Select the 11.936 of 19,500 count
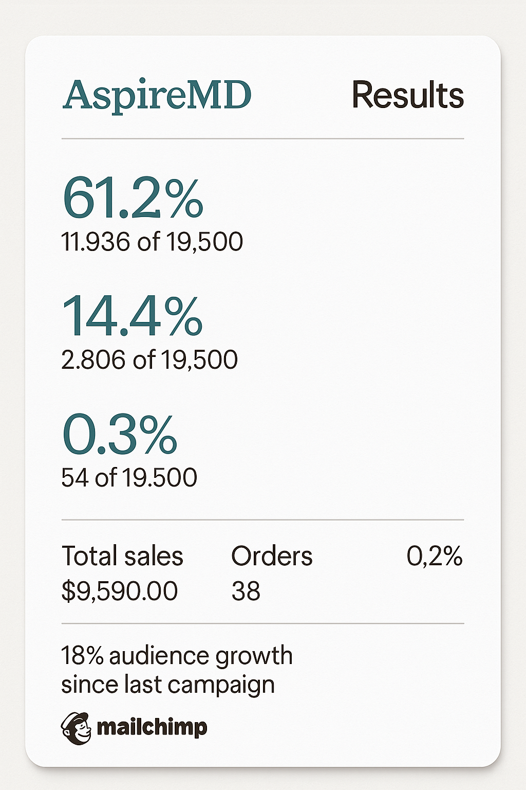 coord(152,242)
